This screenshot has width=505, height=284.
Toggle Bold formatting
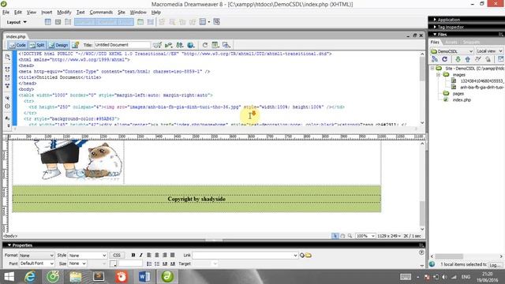click(x=133, y=255)
